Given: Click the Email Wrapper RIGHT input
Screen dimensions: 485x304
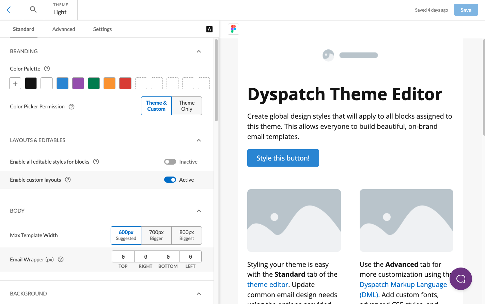Looking at the screenshot, I should tap(145, 257).
